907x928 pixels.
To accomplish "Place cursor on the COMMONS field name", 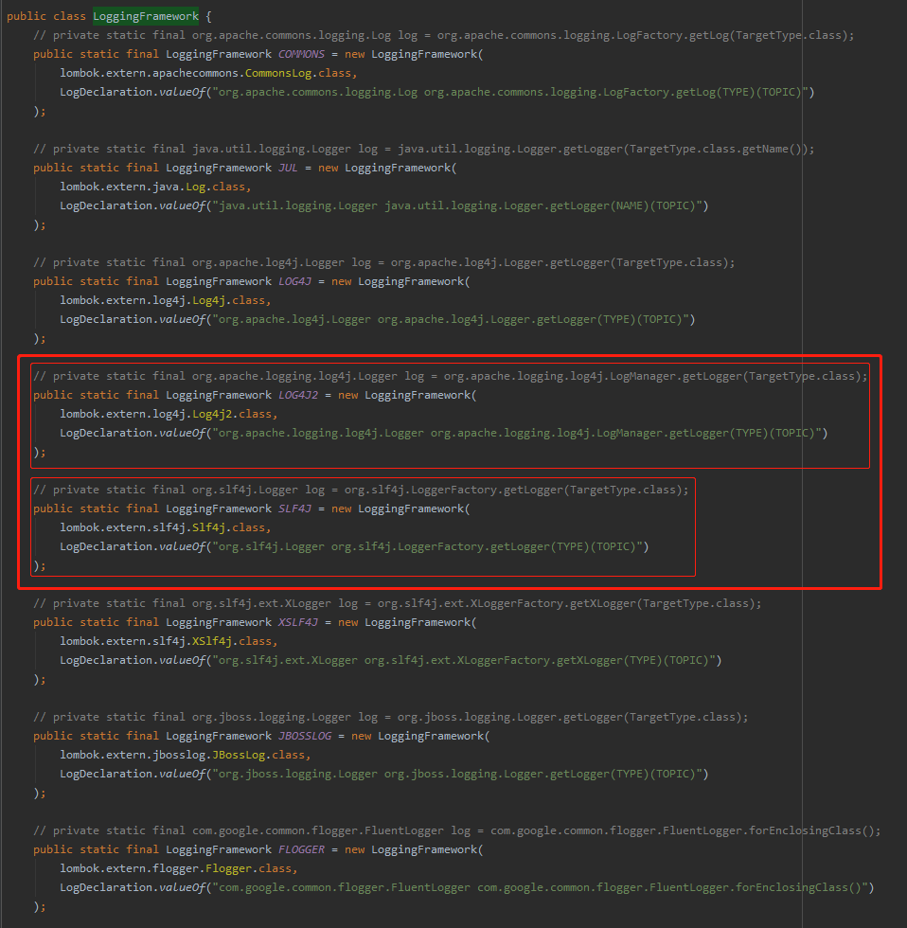I will click(301, 54).
